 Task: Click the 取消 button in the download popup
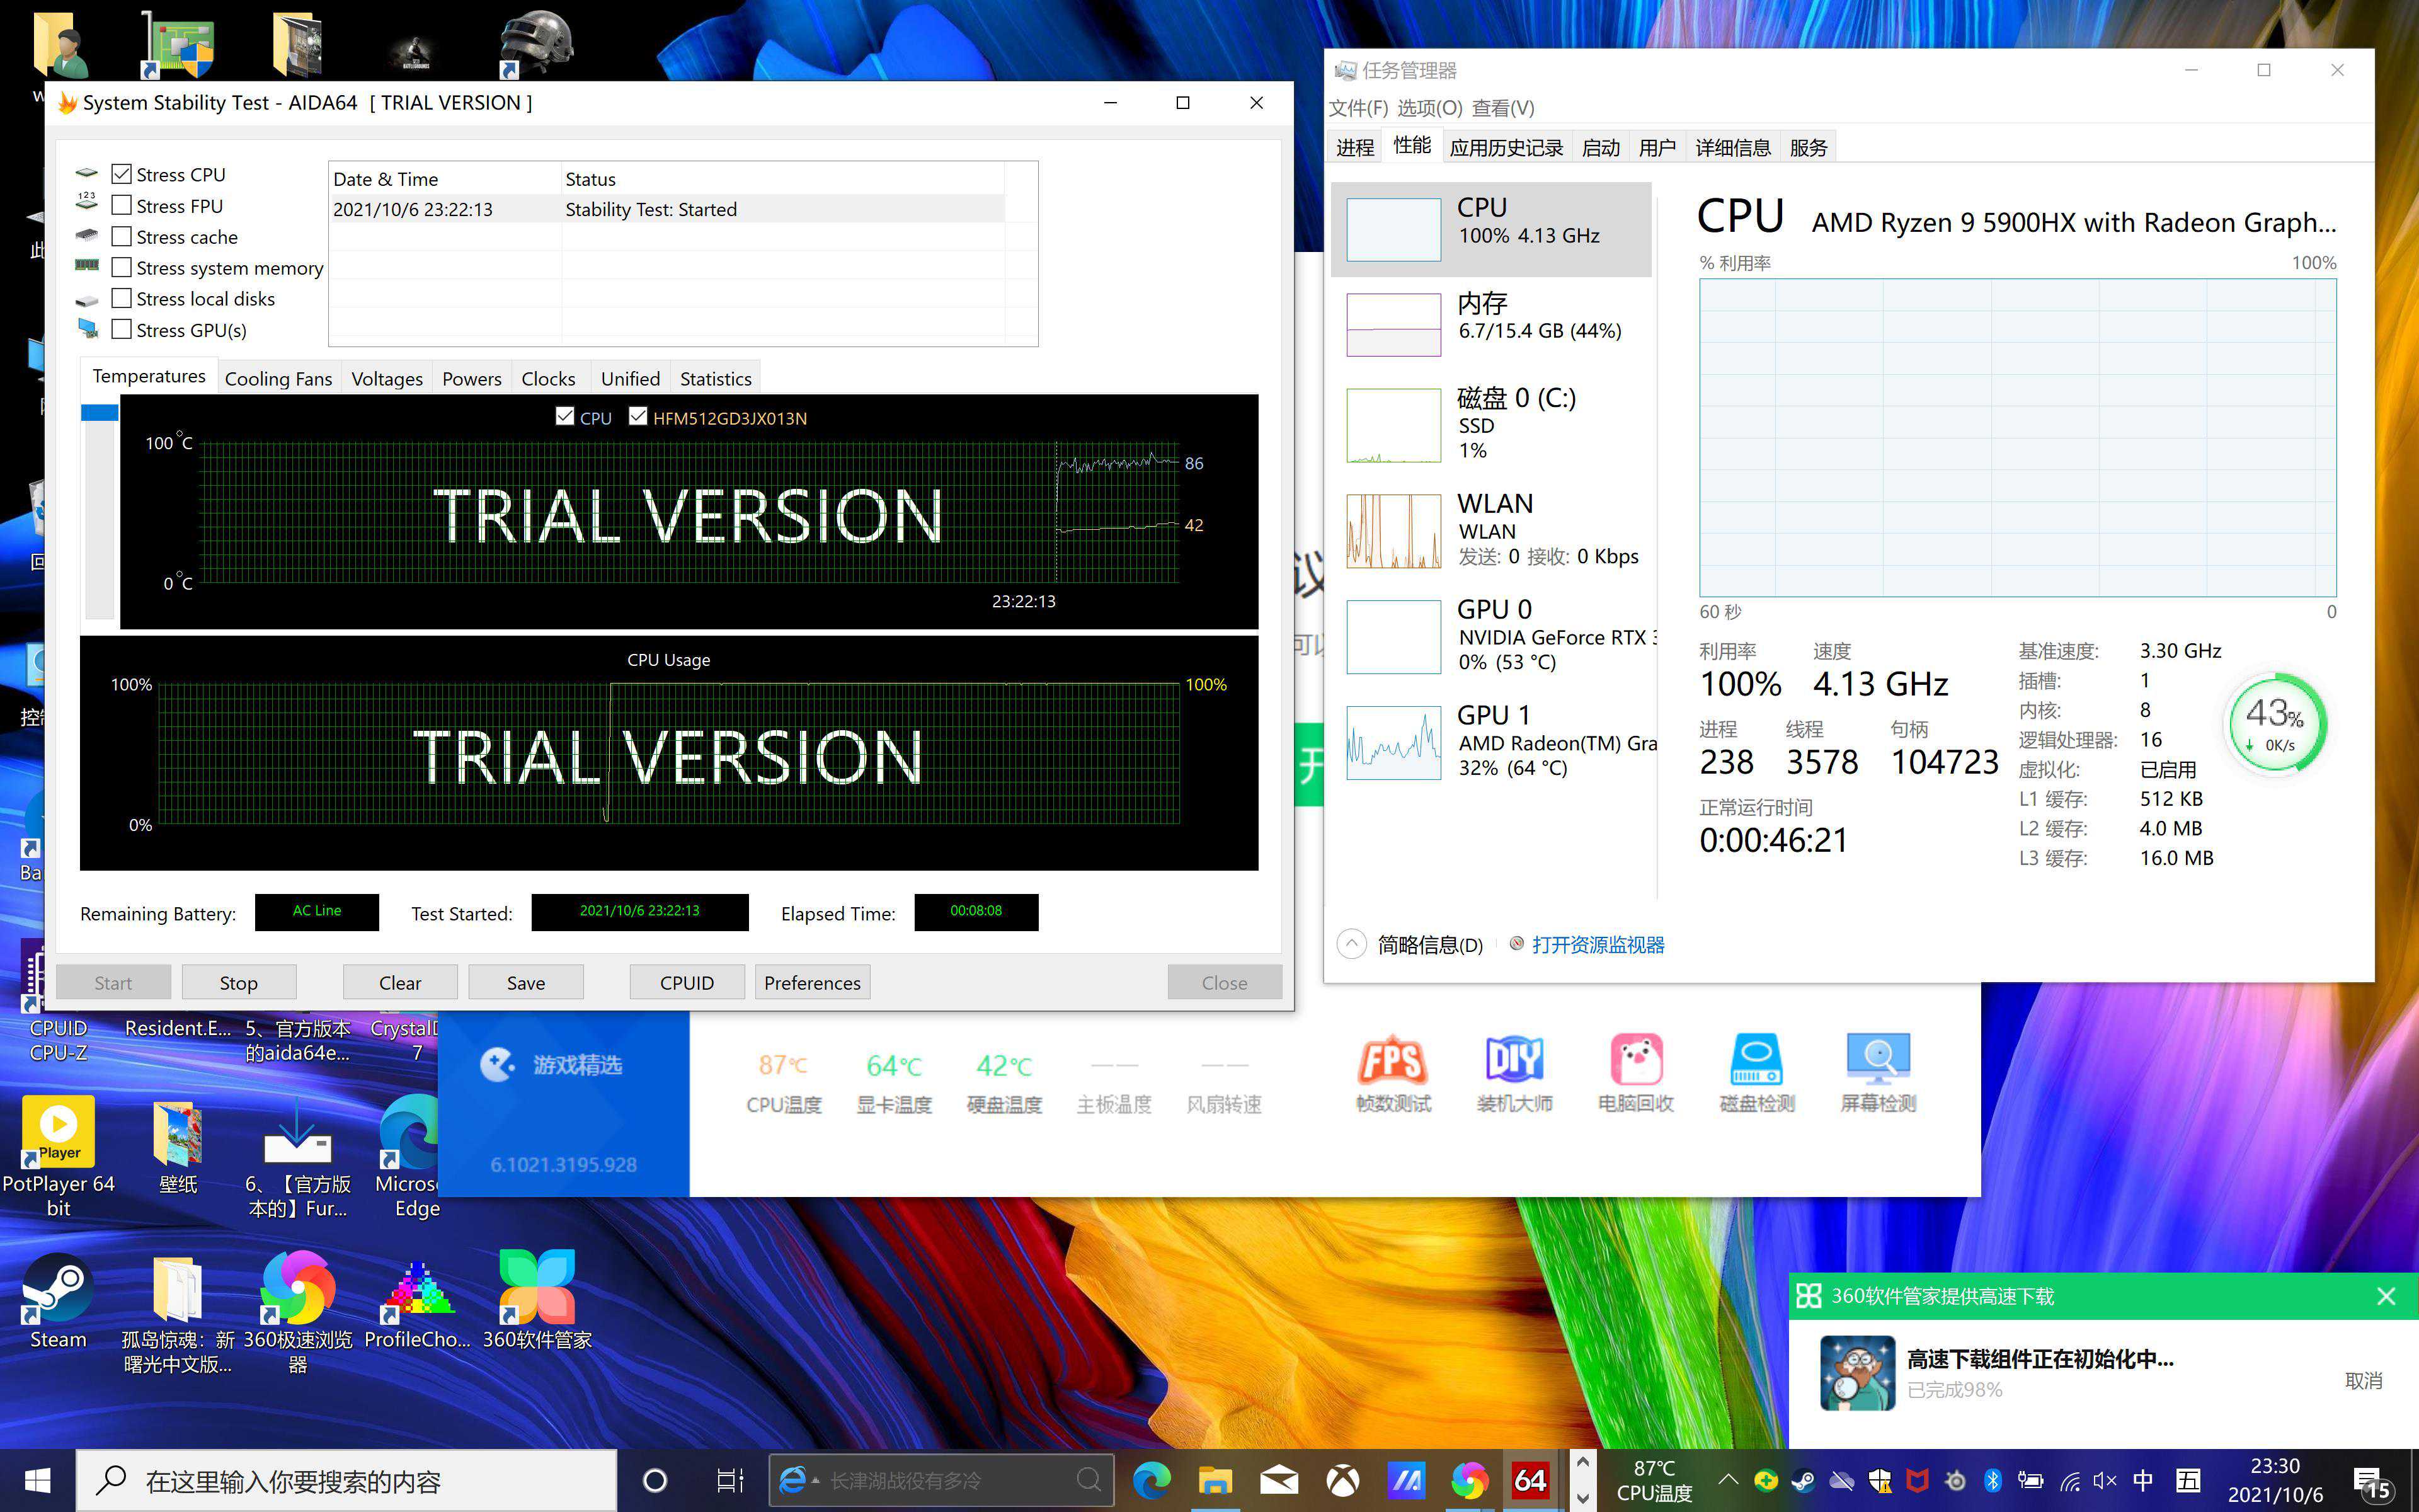pyautogui.click(x=2363, y=1380)
